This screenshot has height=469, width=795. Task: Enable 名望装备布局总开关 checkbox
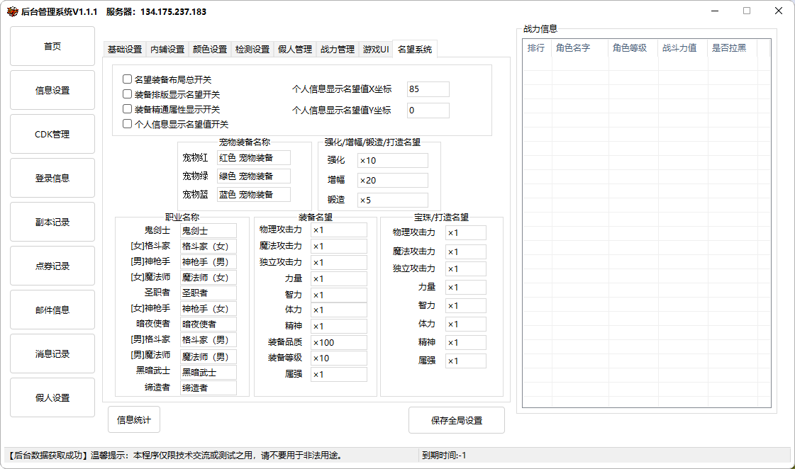(x=128, y=79)
